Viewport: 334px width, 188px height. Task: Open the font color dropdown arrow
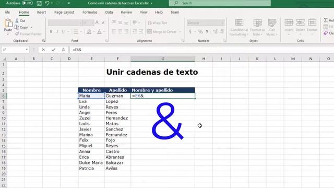[104, 31]
